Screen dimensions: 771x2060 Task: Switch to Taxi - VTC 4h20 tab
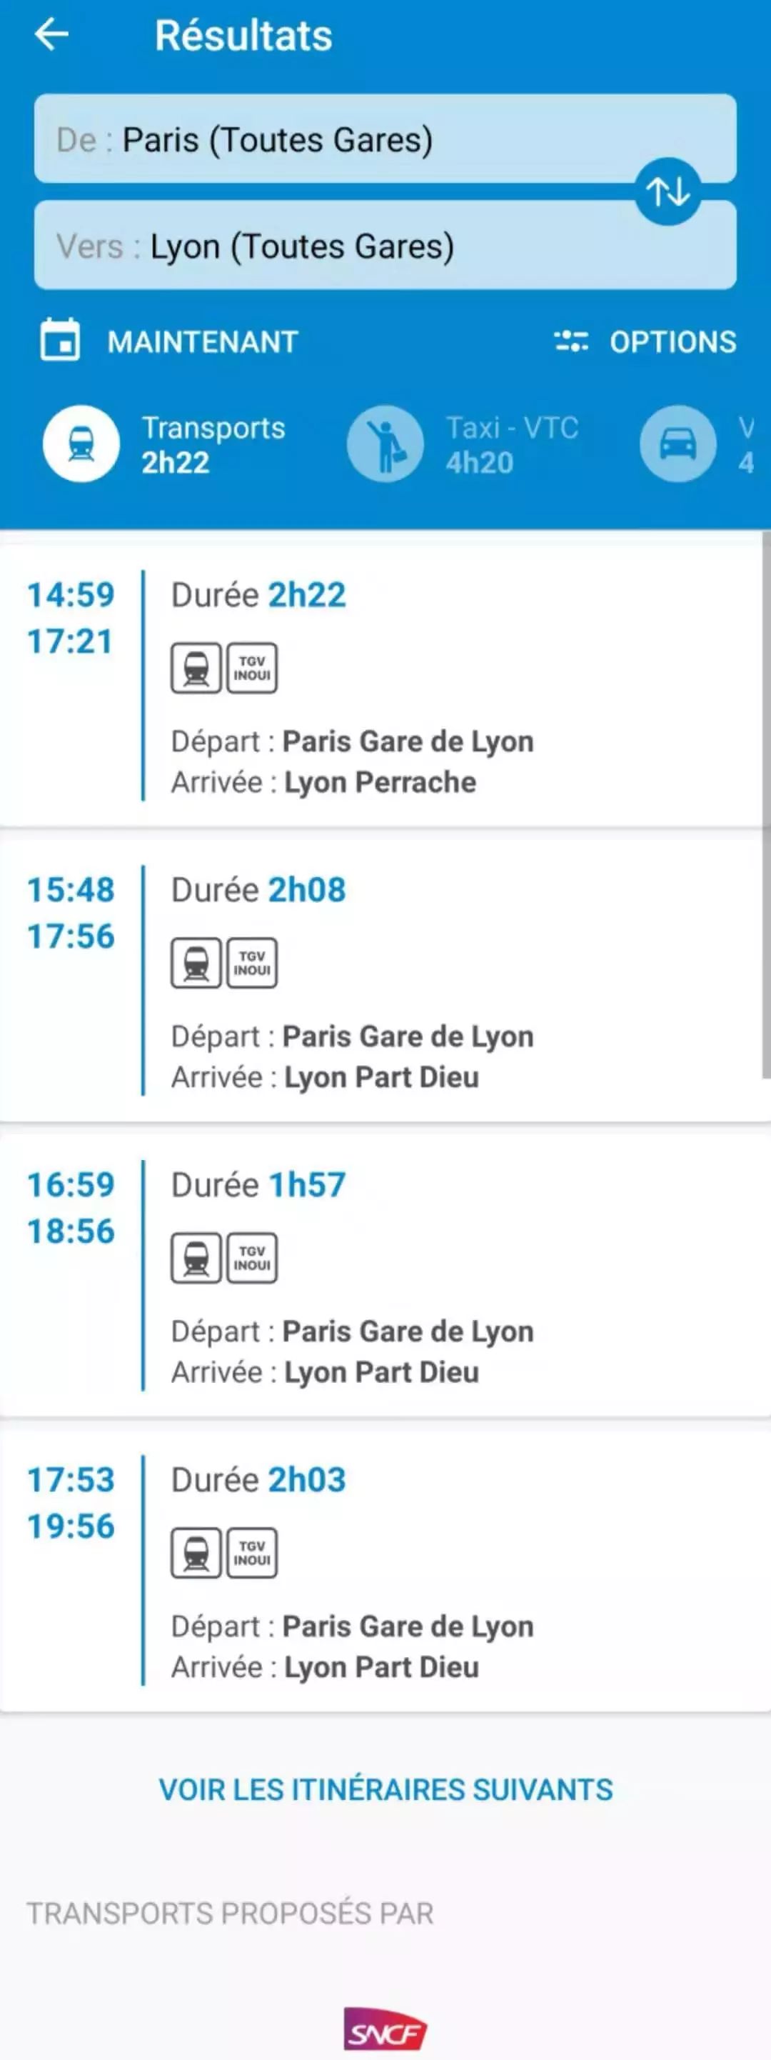(511, 446)
